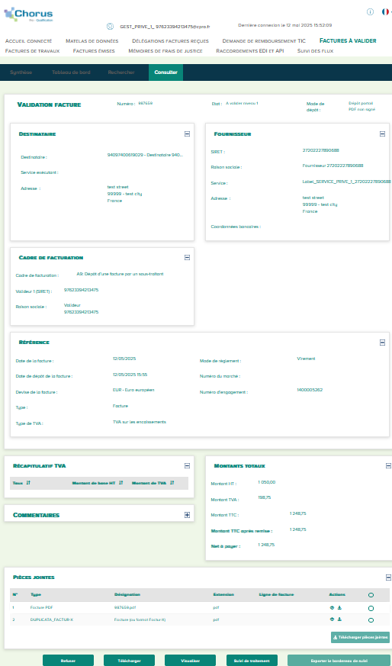The image size is (392, 666).
Task: Collapse the Référence section
Action: (x=382, y=343)
